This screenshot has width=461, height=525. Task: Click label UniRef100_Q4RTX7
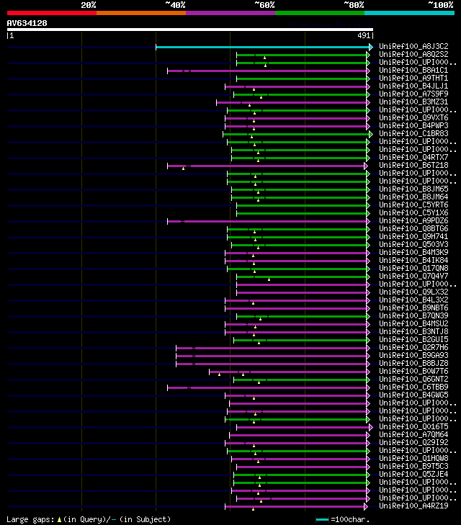pos(413,158)
